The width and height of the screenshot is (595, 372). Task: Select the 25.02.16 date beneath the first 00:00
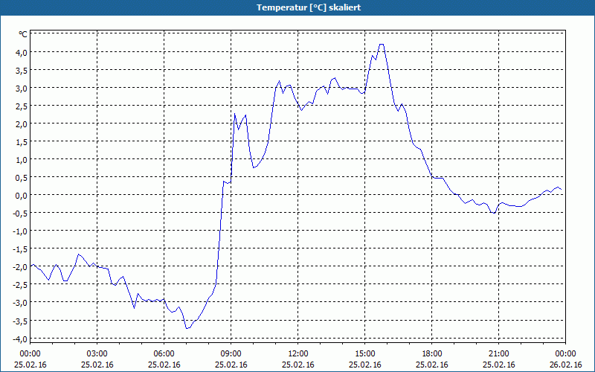(x=30, y=365)
